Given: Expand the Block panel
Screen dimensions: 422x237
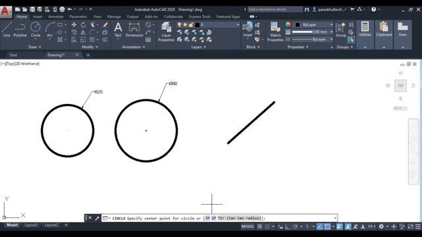Looking at the screenshot, I should tap(253, 47).
